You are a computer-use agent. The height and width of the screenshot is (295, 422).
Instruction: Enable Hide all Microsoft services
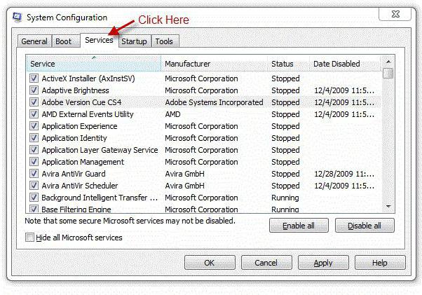[x=30, y=238]
